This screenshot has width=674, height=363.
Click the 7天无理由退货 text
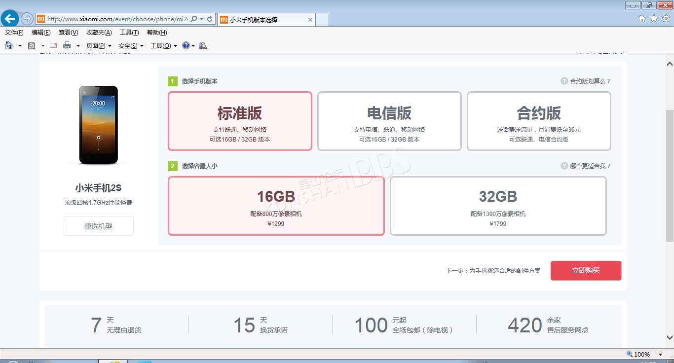(x=116, y=325)
